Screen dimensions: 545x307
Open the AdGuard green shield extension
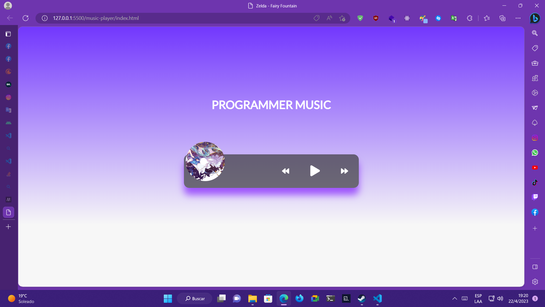click(360, 18)
